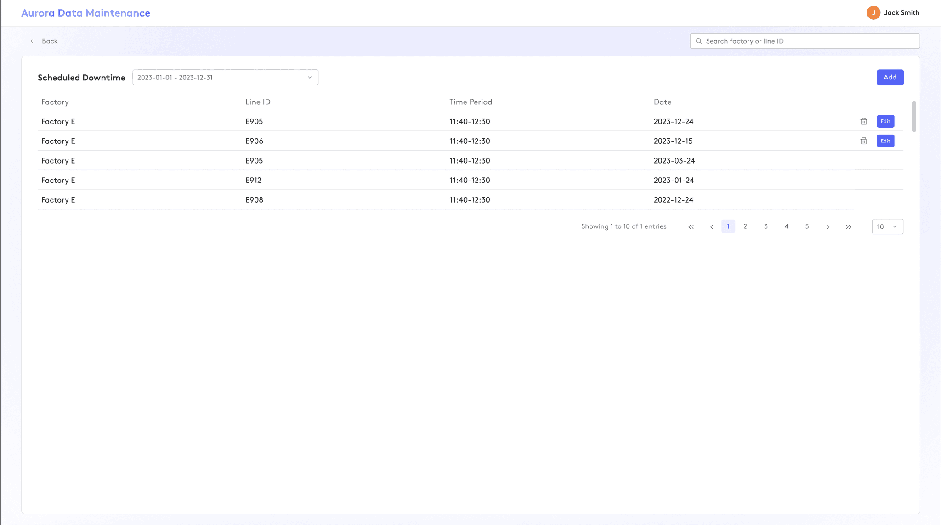Open rows-per-page dropdown showing 10
The image size is (941, 525).
click(887, 226)
